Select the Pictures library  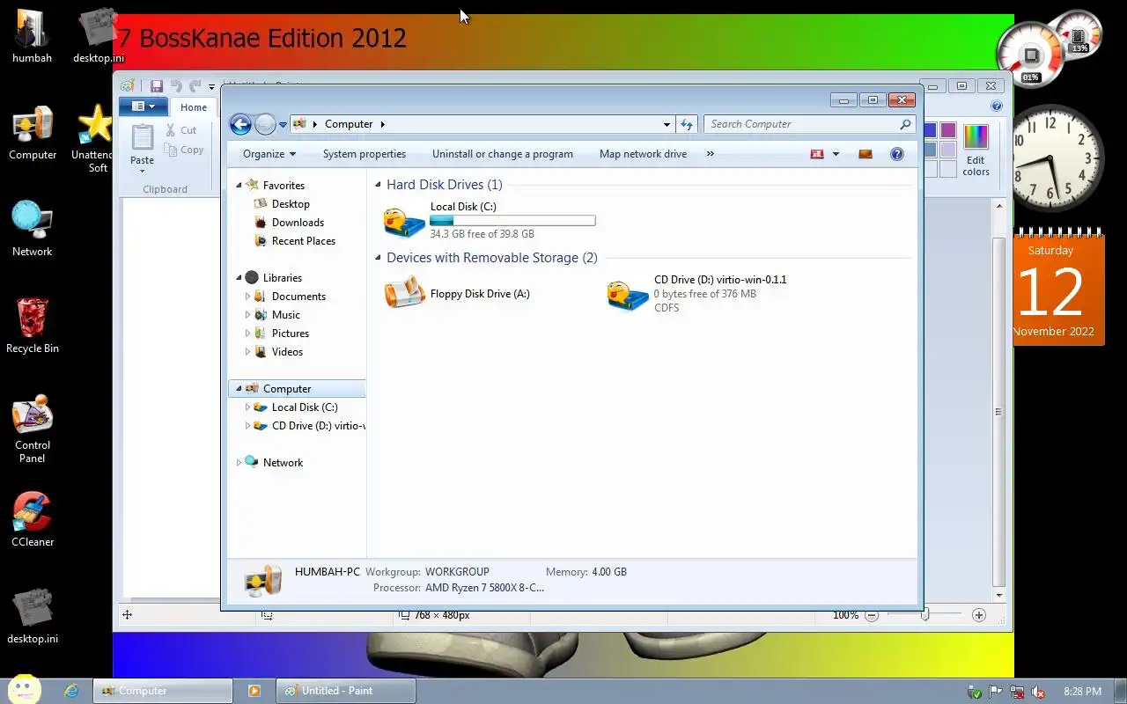[290, 334]
